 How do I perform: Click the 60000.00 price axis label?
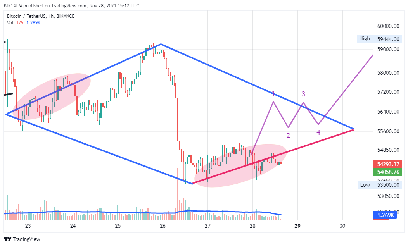click(388, 26)
